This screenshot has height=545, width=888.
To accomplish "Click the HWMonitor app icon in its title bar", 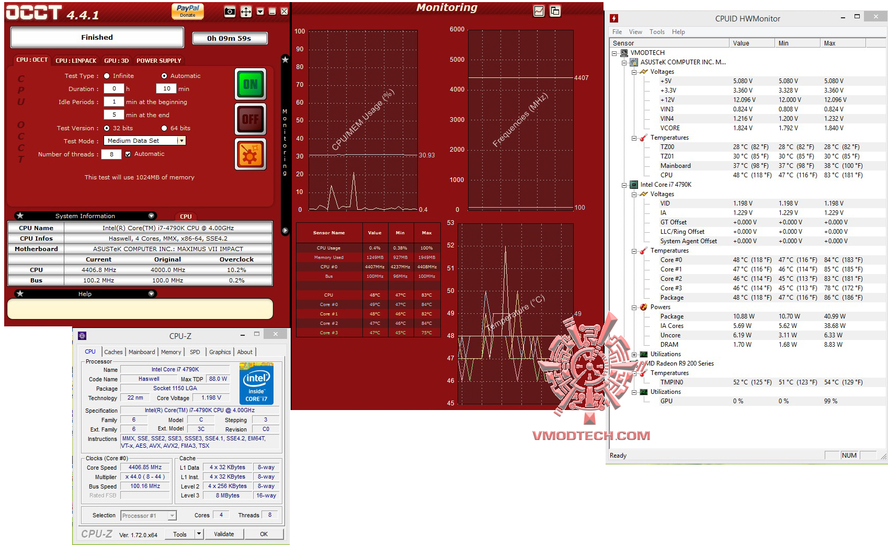I will (614, 18).
